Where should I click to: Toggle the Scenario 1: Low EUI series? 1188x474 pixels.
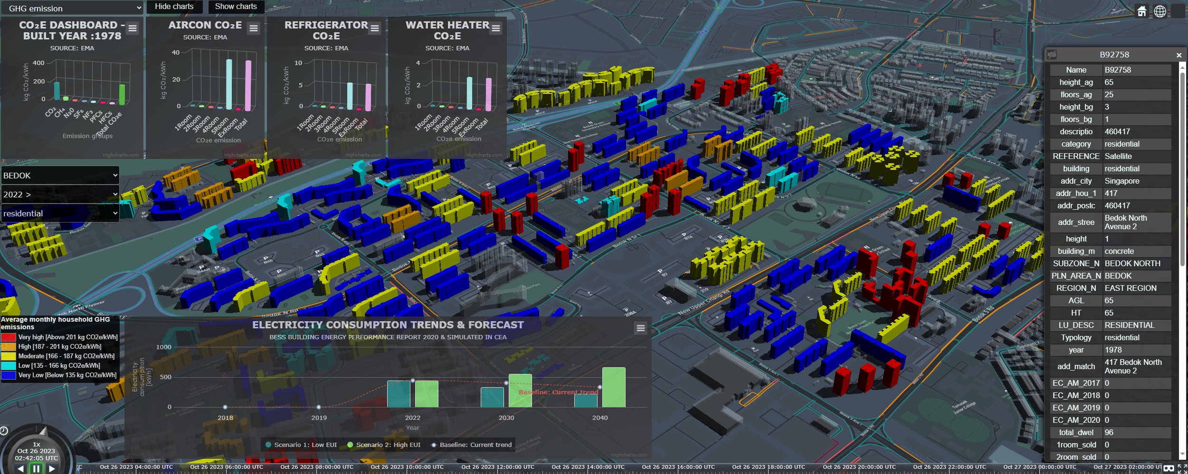click(301, 445)
